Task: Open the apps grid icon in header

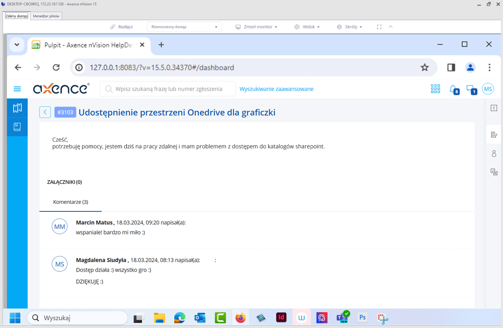Action: pos(435,89)
